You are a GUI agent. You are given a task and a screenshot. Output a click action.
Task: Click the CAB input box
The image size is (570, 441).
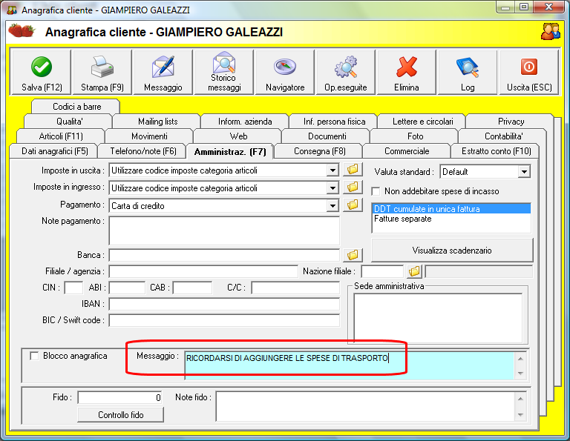pyautogui.click(x=192, y=288)
